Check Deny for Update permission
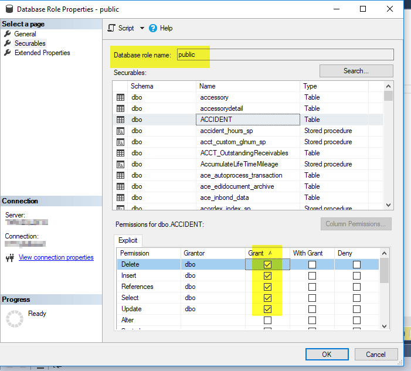The height and width of the screenshot is (371, 411). tap(356, 309)
